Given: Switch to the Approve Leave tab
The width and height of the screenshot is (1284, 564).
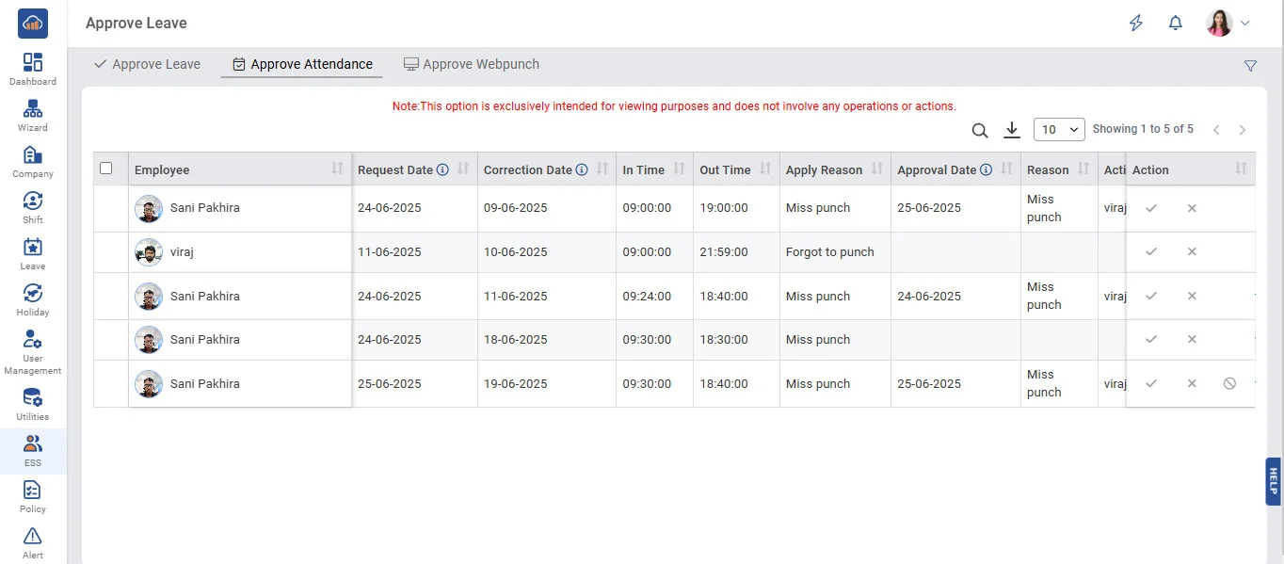Looking at the screenshot, I should click(148, 64).
